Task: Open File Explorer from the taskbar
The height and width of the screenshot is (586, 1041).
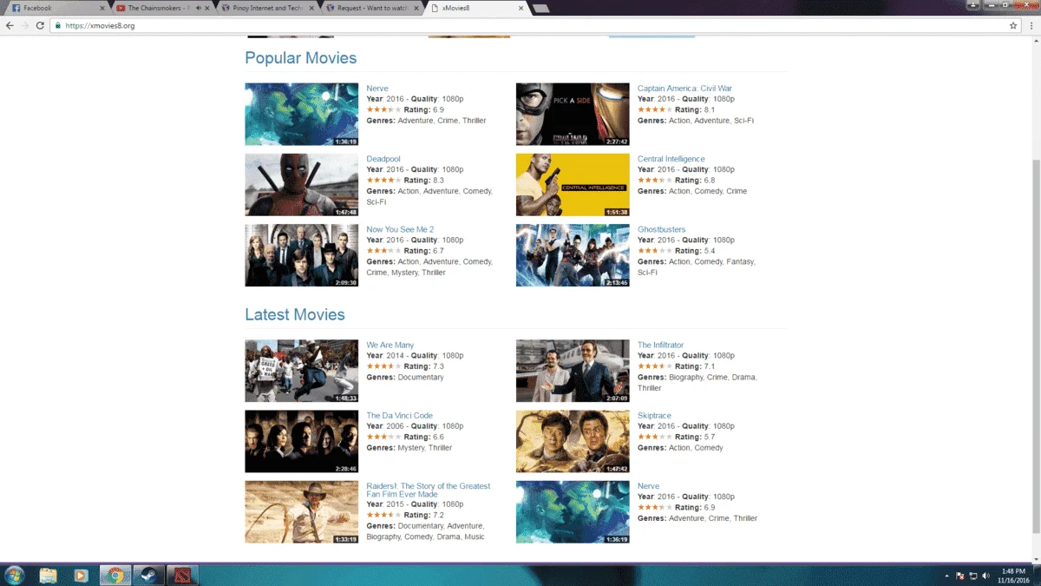Action: [48, 576]
